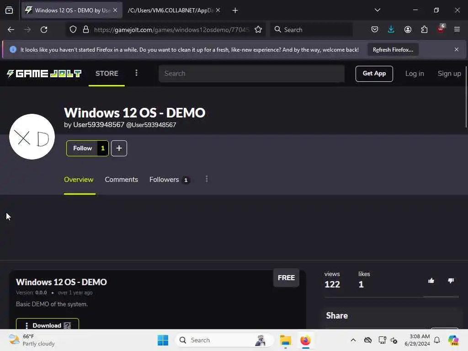Viewport: 468px width, 351px height.
Task: Click the Windows 12 OS - DEMO package title
Action: [x=62, y=282]
